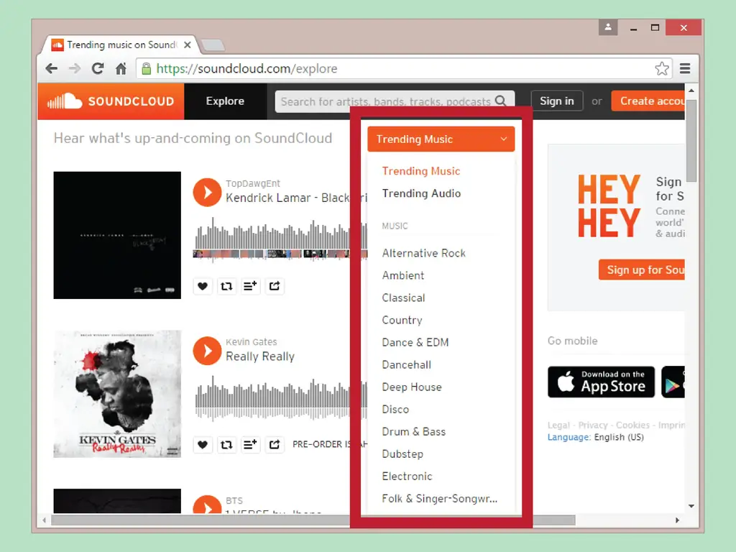Click the horizontal scrollbar right arrow
Screen dimensions: 736x552
677,520
